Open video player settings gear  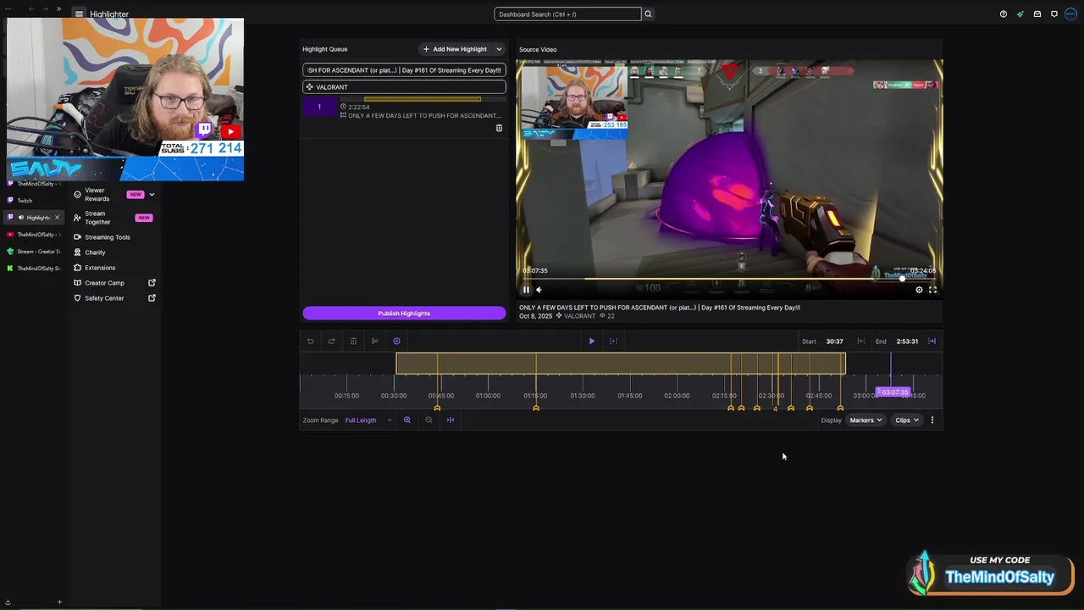pyautogui.click(x=919, y=290)
